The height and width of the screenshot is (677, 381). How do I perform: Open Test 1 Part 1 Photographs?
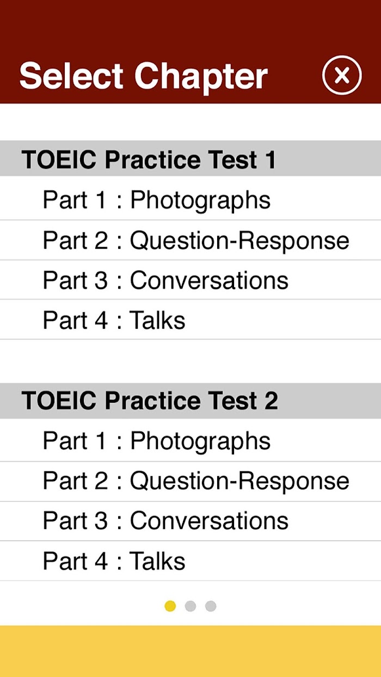coord(190,200)
